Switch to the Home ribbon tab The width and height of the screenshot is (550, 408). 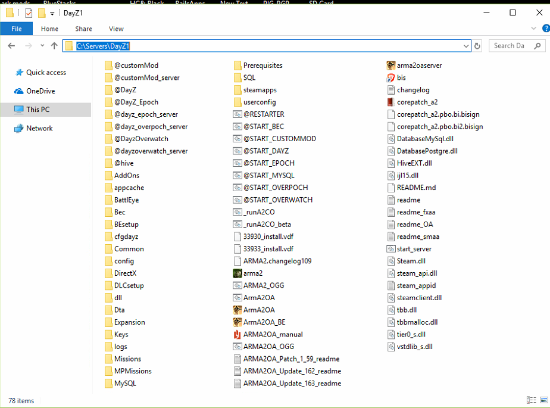49,29
